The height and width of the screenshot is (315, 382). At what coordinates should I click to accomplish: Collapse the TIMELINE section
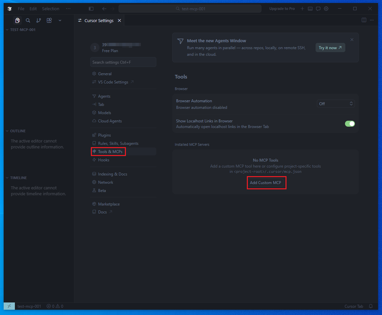click(x=18, y=178)
